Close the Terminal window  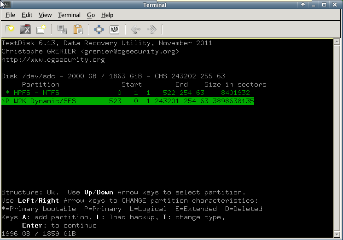335,5
